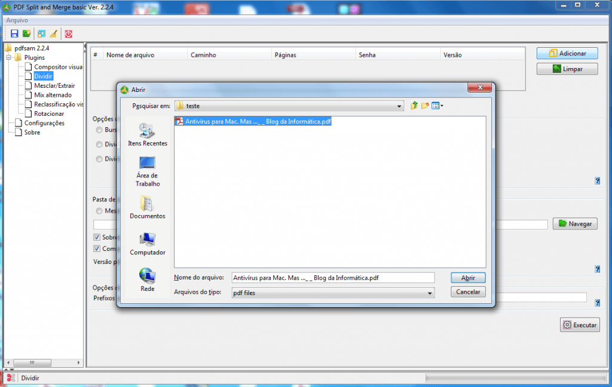Click the Prefixos input field
Viewport: 612px width, 387px height.
pyautogui.click(x=541, y=297)
